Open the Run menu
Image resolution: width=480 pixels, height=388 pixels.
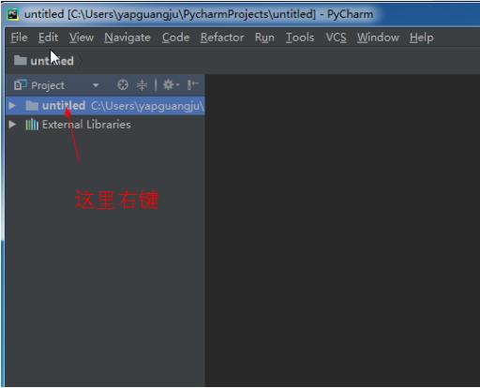coord(264,37)
